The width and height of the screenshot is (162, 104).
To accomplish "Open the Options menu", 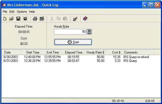I will 22,12.
